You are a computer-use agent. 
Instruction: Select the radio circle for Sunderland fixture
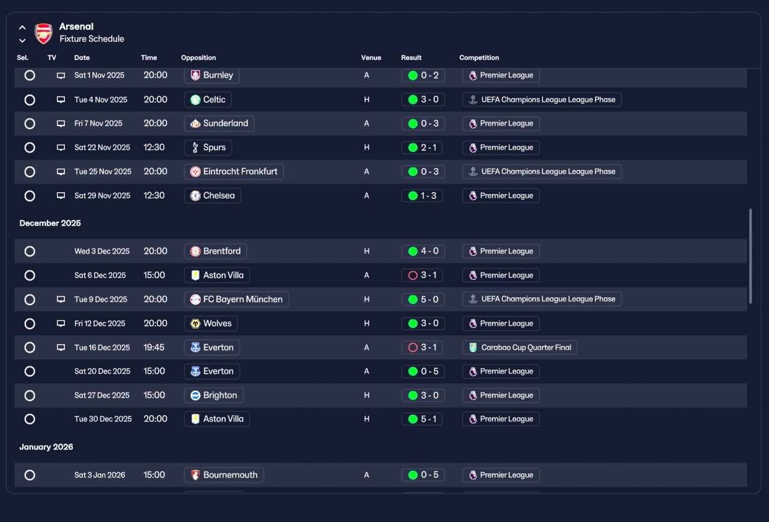tap(29, 124)
